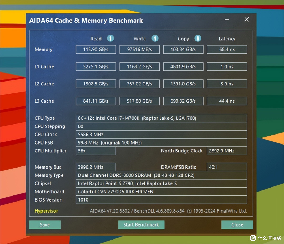Click the Copy column info icon

pos(198,38)
